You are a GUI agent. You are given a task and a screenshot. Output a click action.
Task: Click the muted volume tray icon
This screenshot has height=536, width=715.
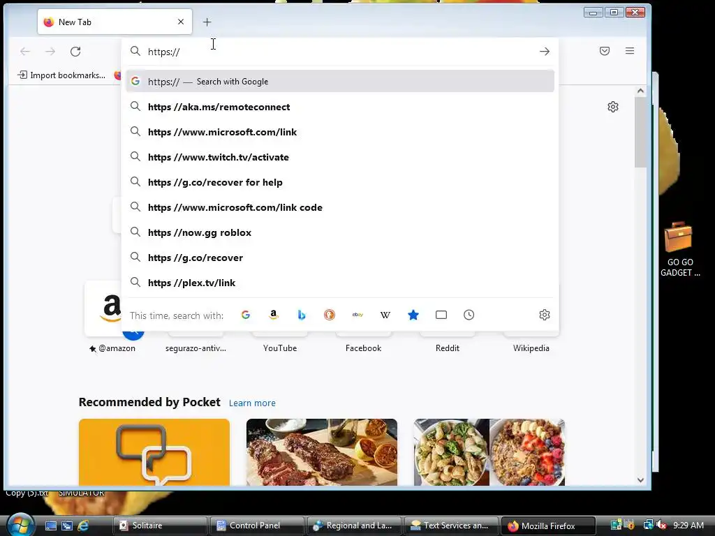click(x=661, y=525)
